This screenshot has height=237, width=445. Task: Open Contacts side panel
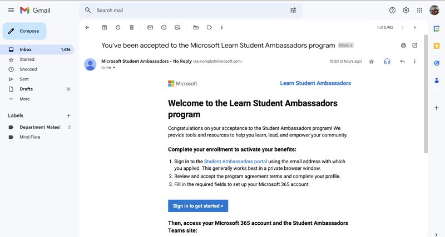pos(437,80)
